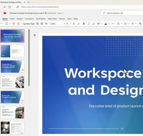Open the document title Saved dropdown chevron
The image size is (143, 136).
pos(63,13)
